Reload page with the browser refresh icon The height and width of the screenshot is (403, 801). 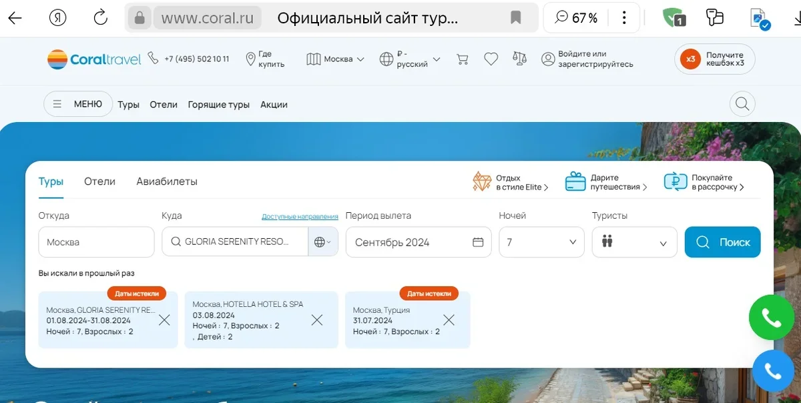point(100,18)
